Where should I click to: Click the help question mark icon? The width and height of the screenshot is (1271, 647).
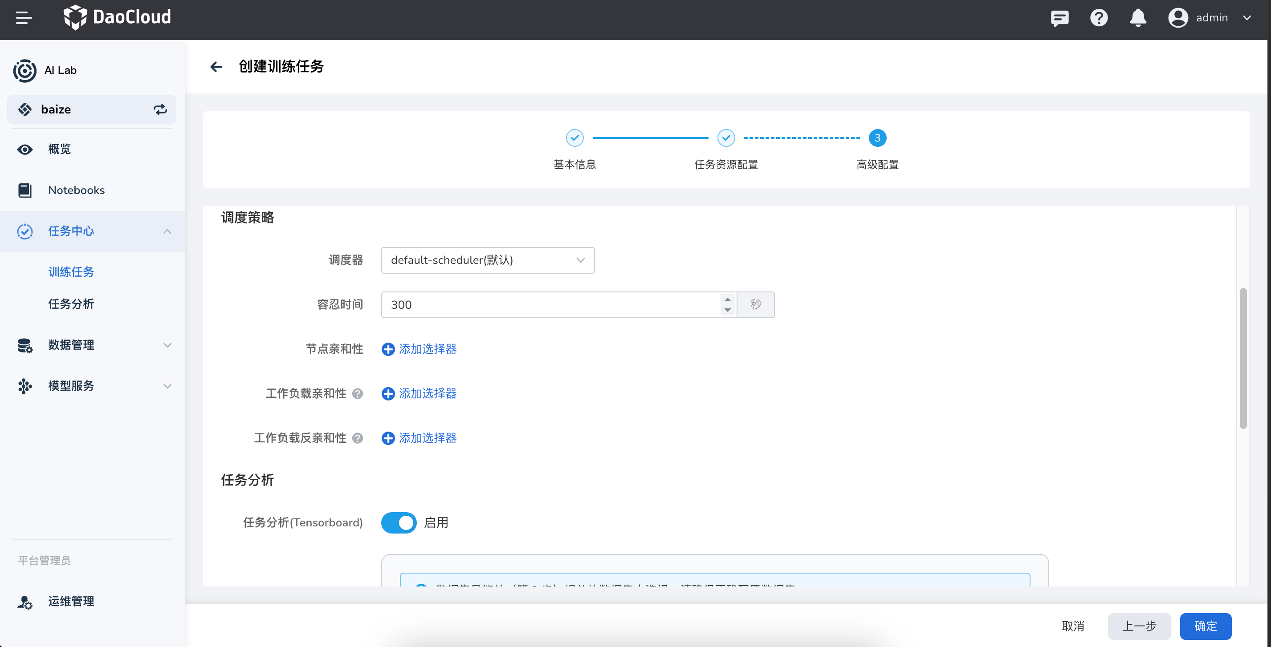click(1098, 18)
